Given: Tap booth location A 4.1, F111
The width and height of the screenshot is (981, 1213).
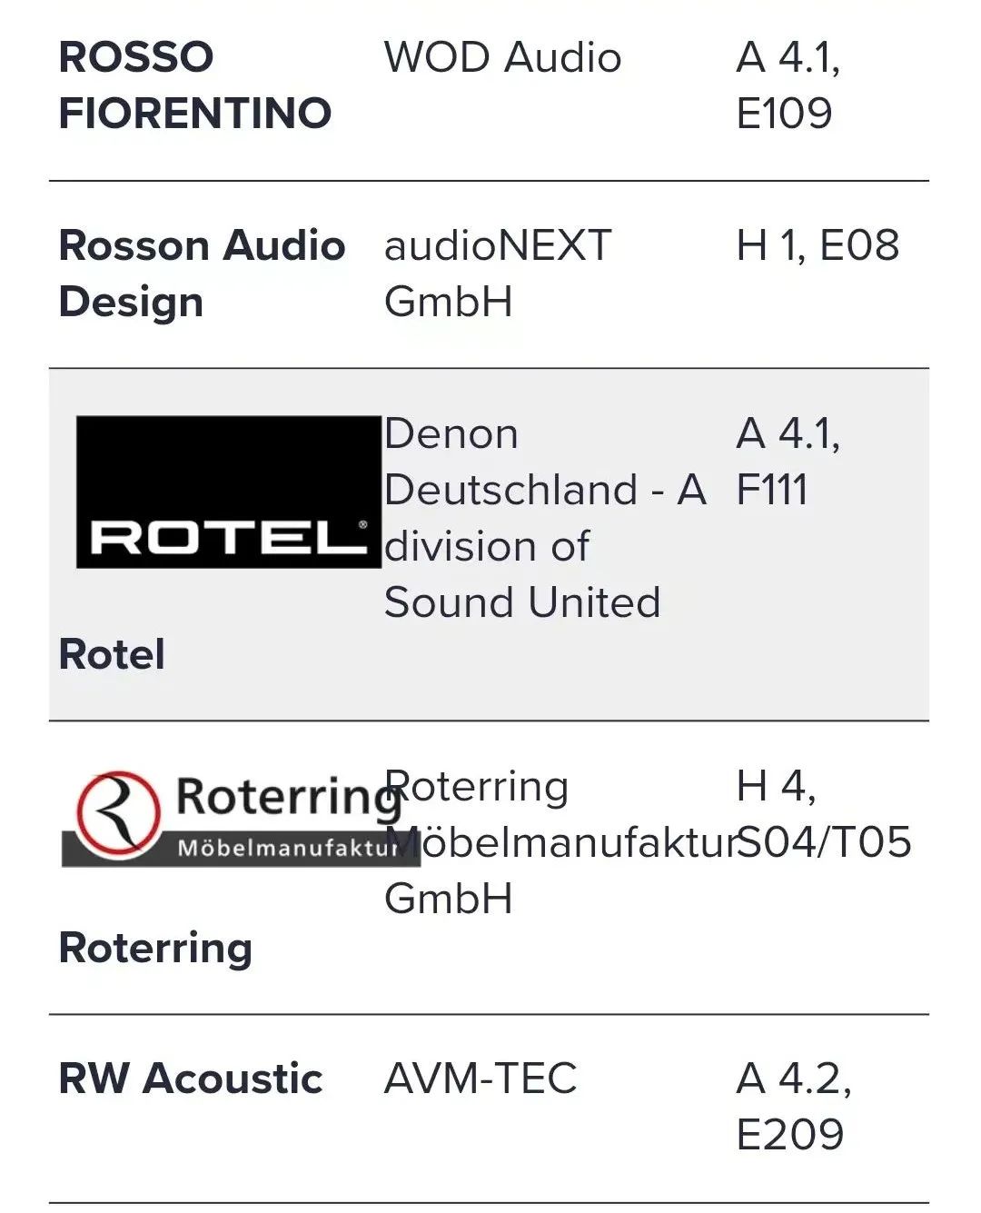Looking at the screenshot, I should (x=788, y=462).
